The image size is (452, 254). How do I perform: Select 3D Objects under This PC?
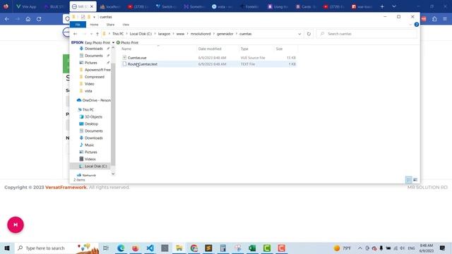[x=93, y=117]
